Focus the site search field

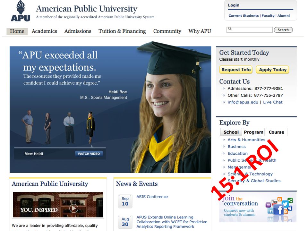(250, 30)
